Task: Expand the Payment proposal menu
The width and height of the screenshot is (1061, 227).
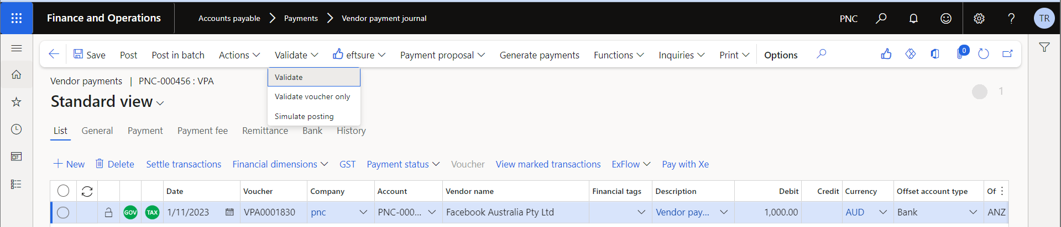Action: (442, 55)
